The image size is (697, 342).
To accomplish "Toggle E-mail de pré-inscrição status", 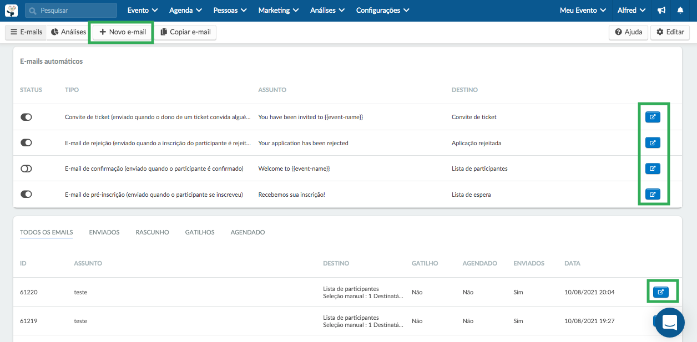I will [26, 195].
